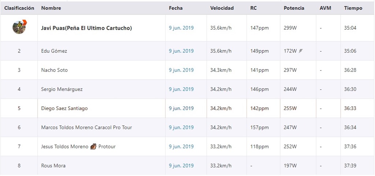Open Sergio Menárguez athlete profile
375x176 pixels.
[62, 89]
